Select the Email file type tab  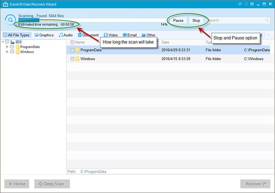[x=129, y=35]
